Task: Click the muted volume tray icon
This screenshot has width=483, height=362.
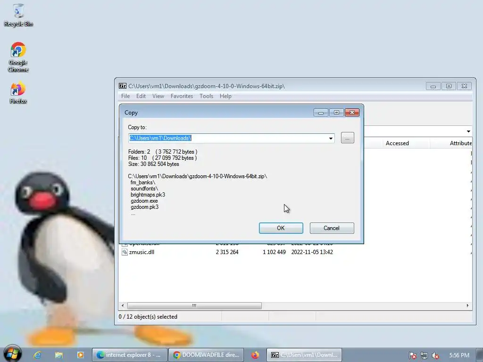Action: tap(435, 355)
